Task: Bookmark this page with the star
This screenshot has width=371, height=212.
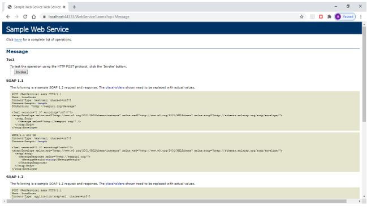Action: pyautogui.click(x=301, y=17)
